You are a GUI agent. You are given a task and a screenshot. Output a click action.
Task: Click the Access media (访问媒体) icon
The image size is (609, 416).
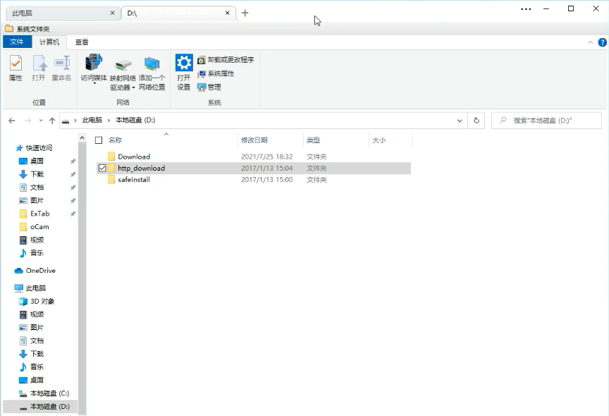pos(93,68)
